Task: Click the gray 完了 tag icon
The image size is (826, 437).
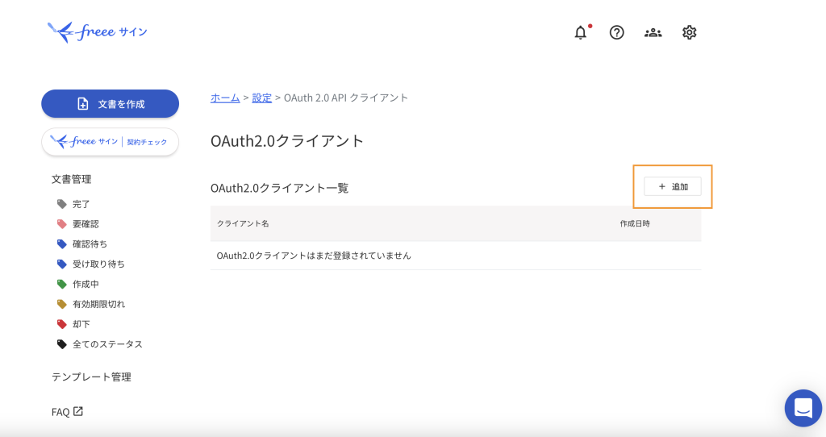Action: 62,204
